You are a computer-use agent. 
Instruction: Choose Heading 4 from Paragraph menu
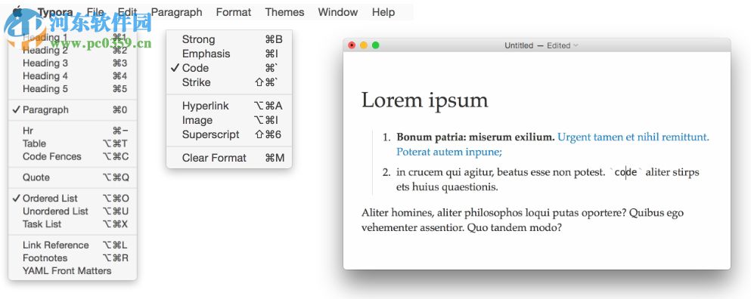[x=73, y=76]
